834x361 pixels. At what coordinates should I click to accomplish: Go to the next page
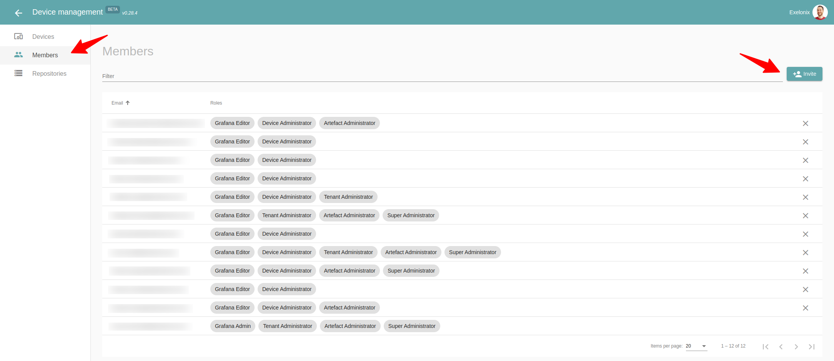click(796, 346)
